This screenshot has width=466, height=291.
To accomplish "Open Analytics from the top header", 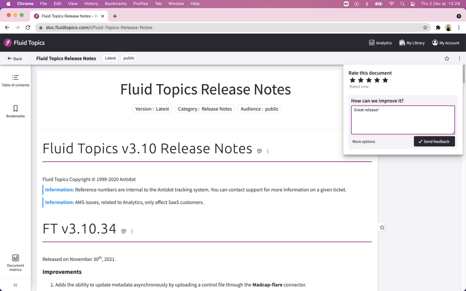I will (x=380, y=42).
